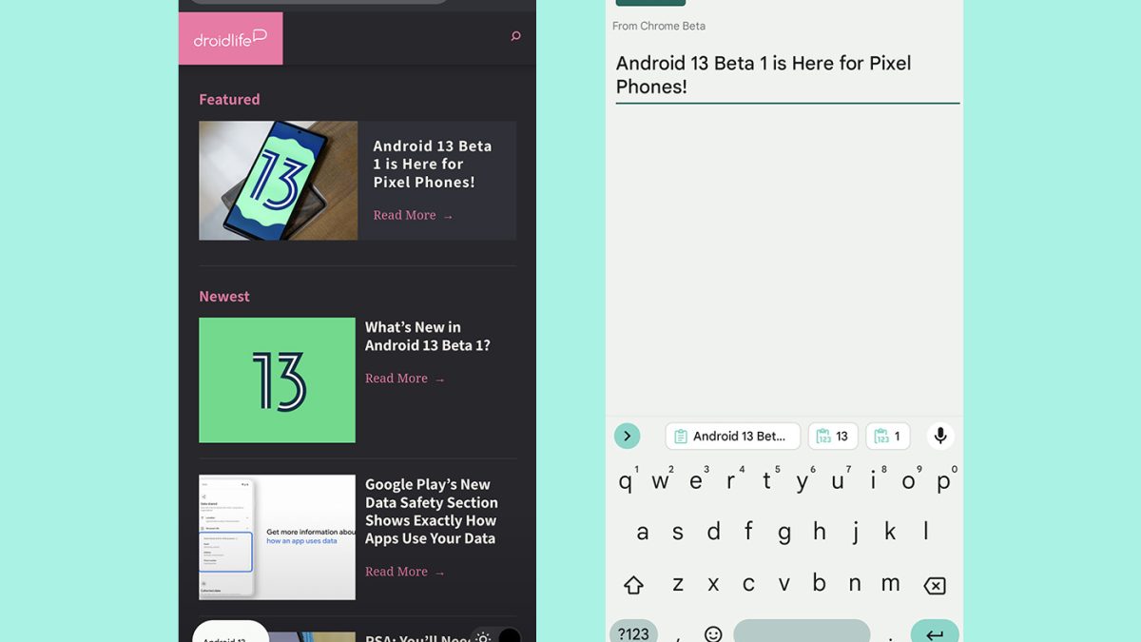Image resolution: width=1141 pixels, height=642 pixels.
Task: Tap the enter key on keyboard
Action: tap(935, 632)
